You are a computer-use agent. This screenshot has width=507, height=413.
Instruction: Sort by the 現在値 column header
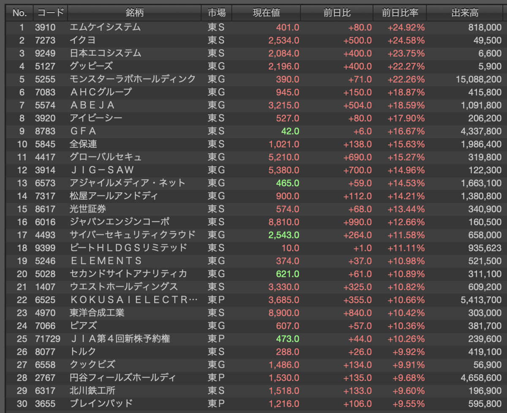(266, 13)
